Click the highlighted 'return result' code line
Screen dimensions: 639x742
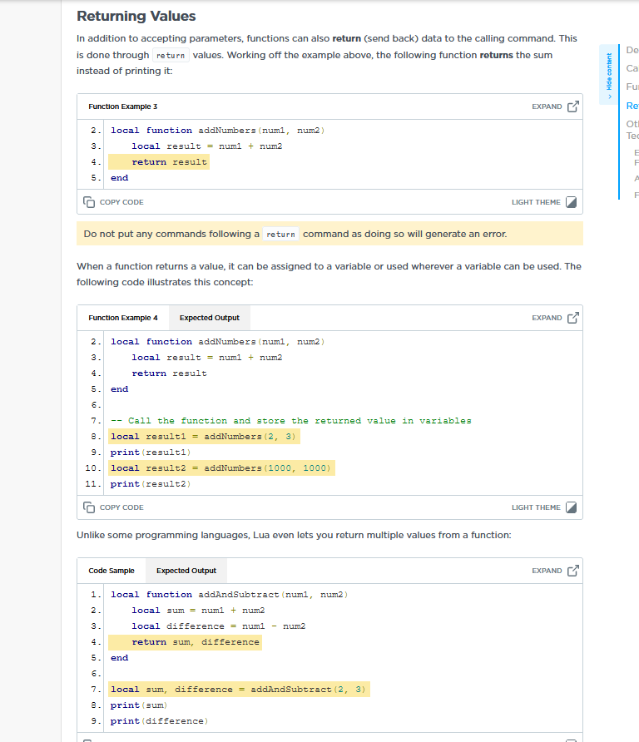169,162
